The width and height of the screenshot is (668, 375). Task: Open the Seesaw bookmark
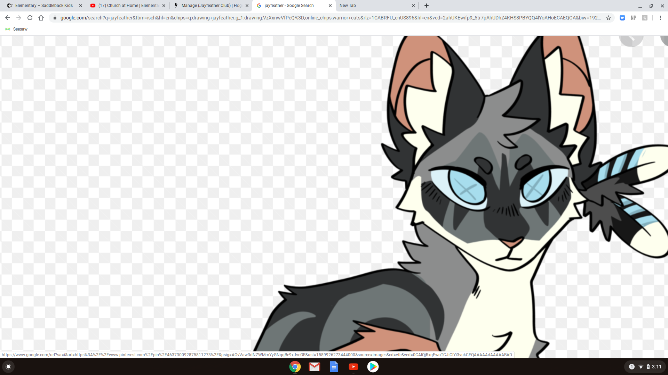16,29
